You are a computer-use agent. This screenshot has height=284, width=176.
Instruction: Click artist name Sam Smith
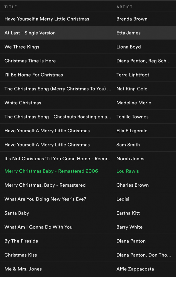pos(128,144)
